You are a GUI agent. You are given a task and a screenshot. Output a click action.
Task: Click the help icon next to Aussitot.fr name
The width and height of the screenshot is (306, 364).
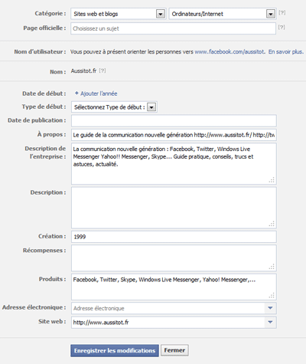103,71
